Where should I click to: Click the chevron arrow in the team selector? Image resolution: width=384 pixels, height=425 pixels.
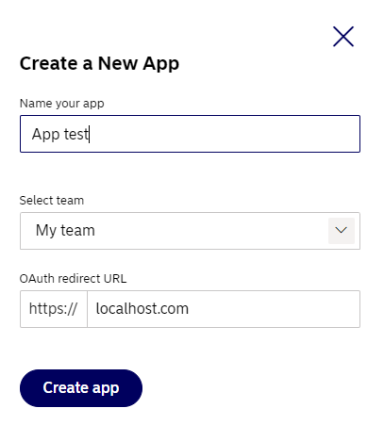click(342, 230)
